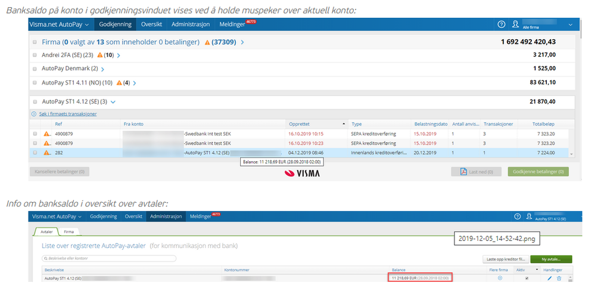Tick checkbox for AutoPay Denmark
The height and width of the screenshot is (298, 595).
point(35,69)
